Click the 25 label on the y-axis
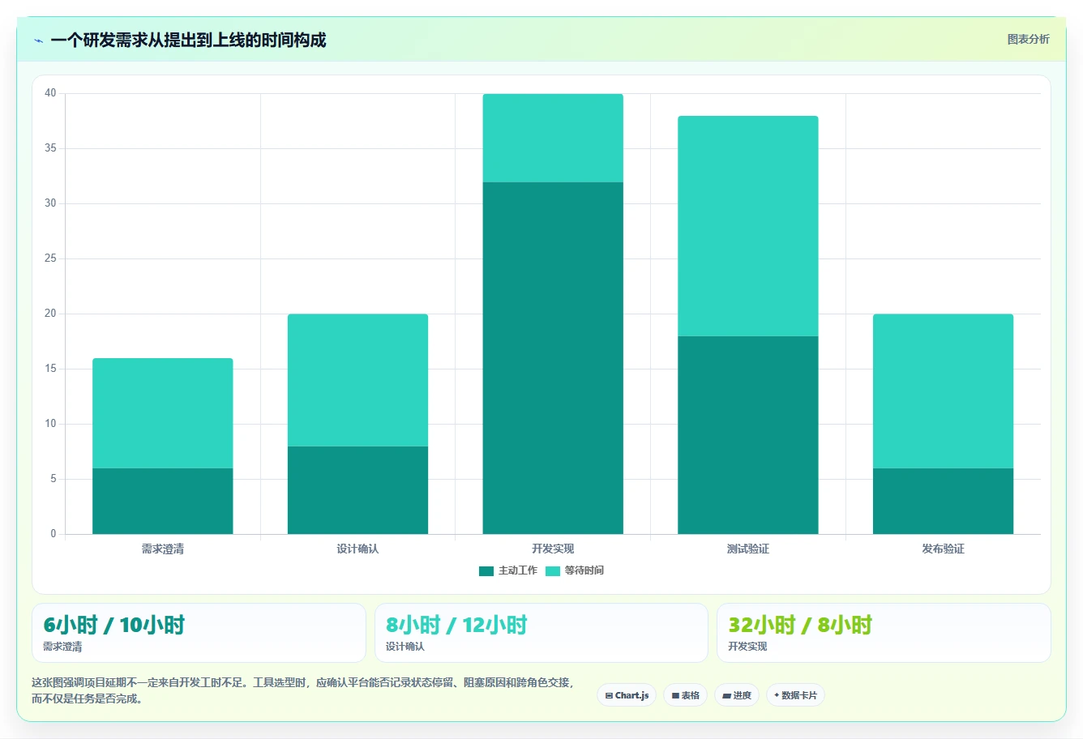This screenshot has height=739, width=1083. pos(50,258)
